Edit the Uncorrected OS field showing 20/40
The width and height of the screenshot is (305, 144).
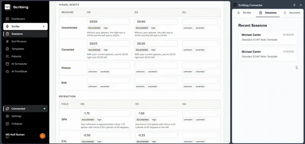click(x=156, y=22)
